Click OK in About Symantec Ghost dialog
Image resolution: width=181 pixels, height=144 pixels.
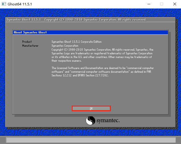click(x=91, y=108)
